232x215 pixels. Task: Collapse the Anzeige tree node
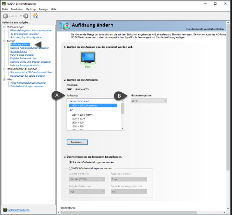pyautogui.click(x=4, y=41)
